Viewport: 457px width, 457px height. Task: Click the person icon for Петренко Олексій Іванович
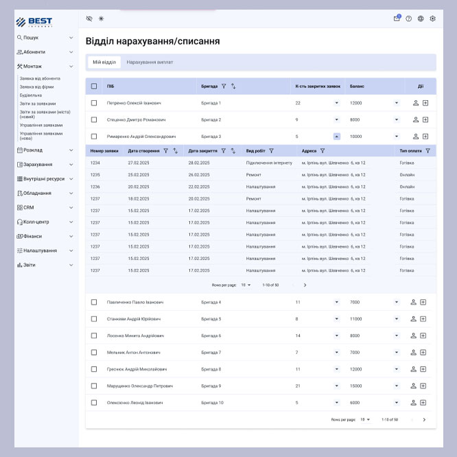click(415, 103)
